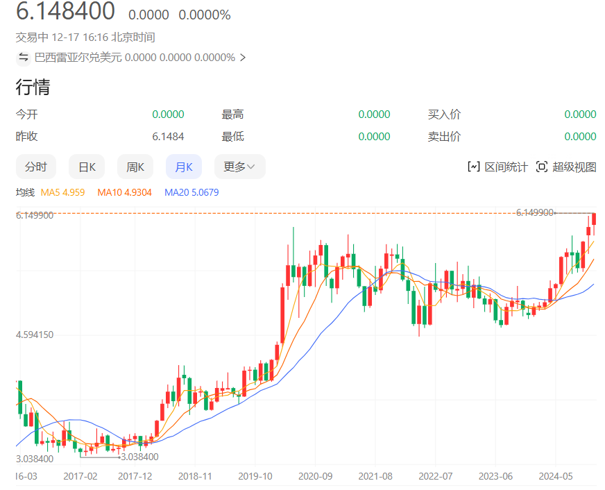
Task: Click the MA10 4.9304 indicator label
Action: pyautogui.click(x=124, y=192)
